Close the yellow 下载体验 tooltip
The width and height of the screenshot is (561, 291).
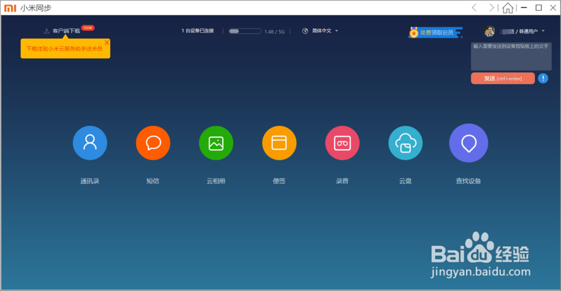107,43
